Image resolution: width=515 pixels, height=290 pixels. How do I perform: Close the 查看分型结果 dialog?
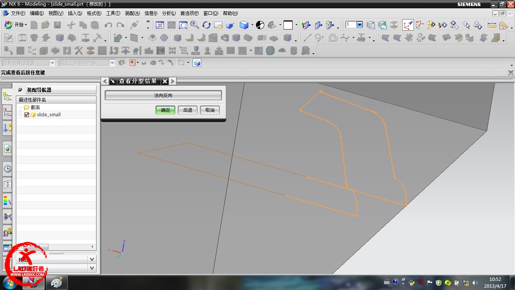pyautogui.click(x=165, y=81)
